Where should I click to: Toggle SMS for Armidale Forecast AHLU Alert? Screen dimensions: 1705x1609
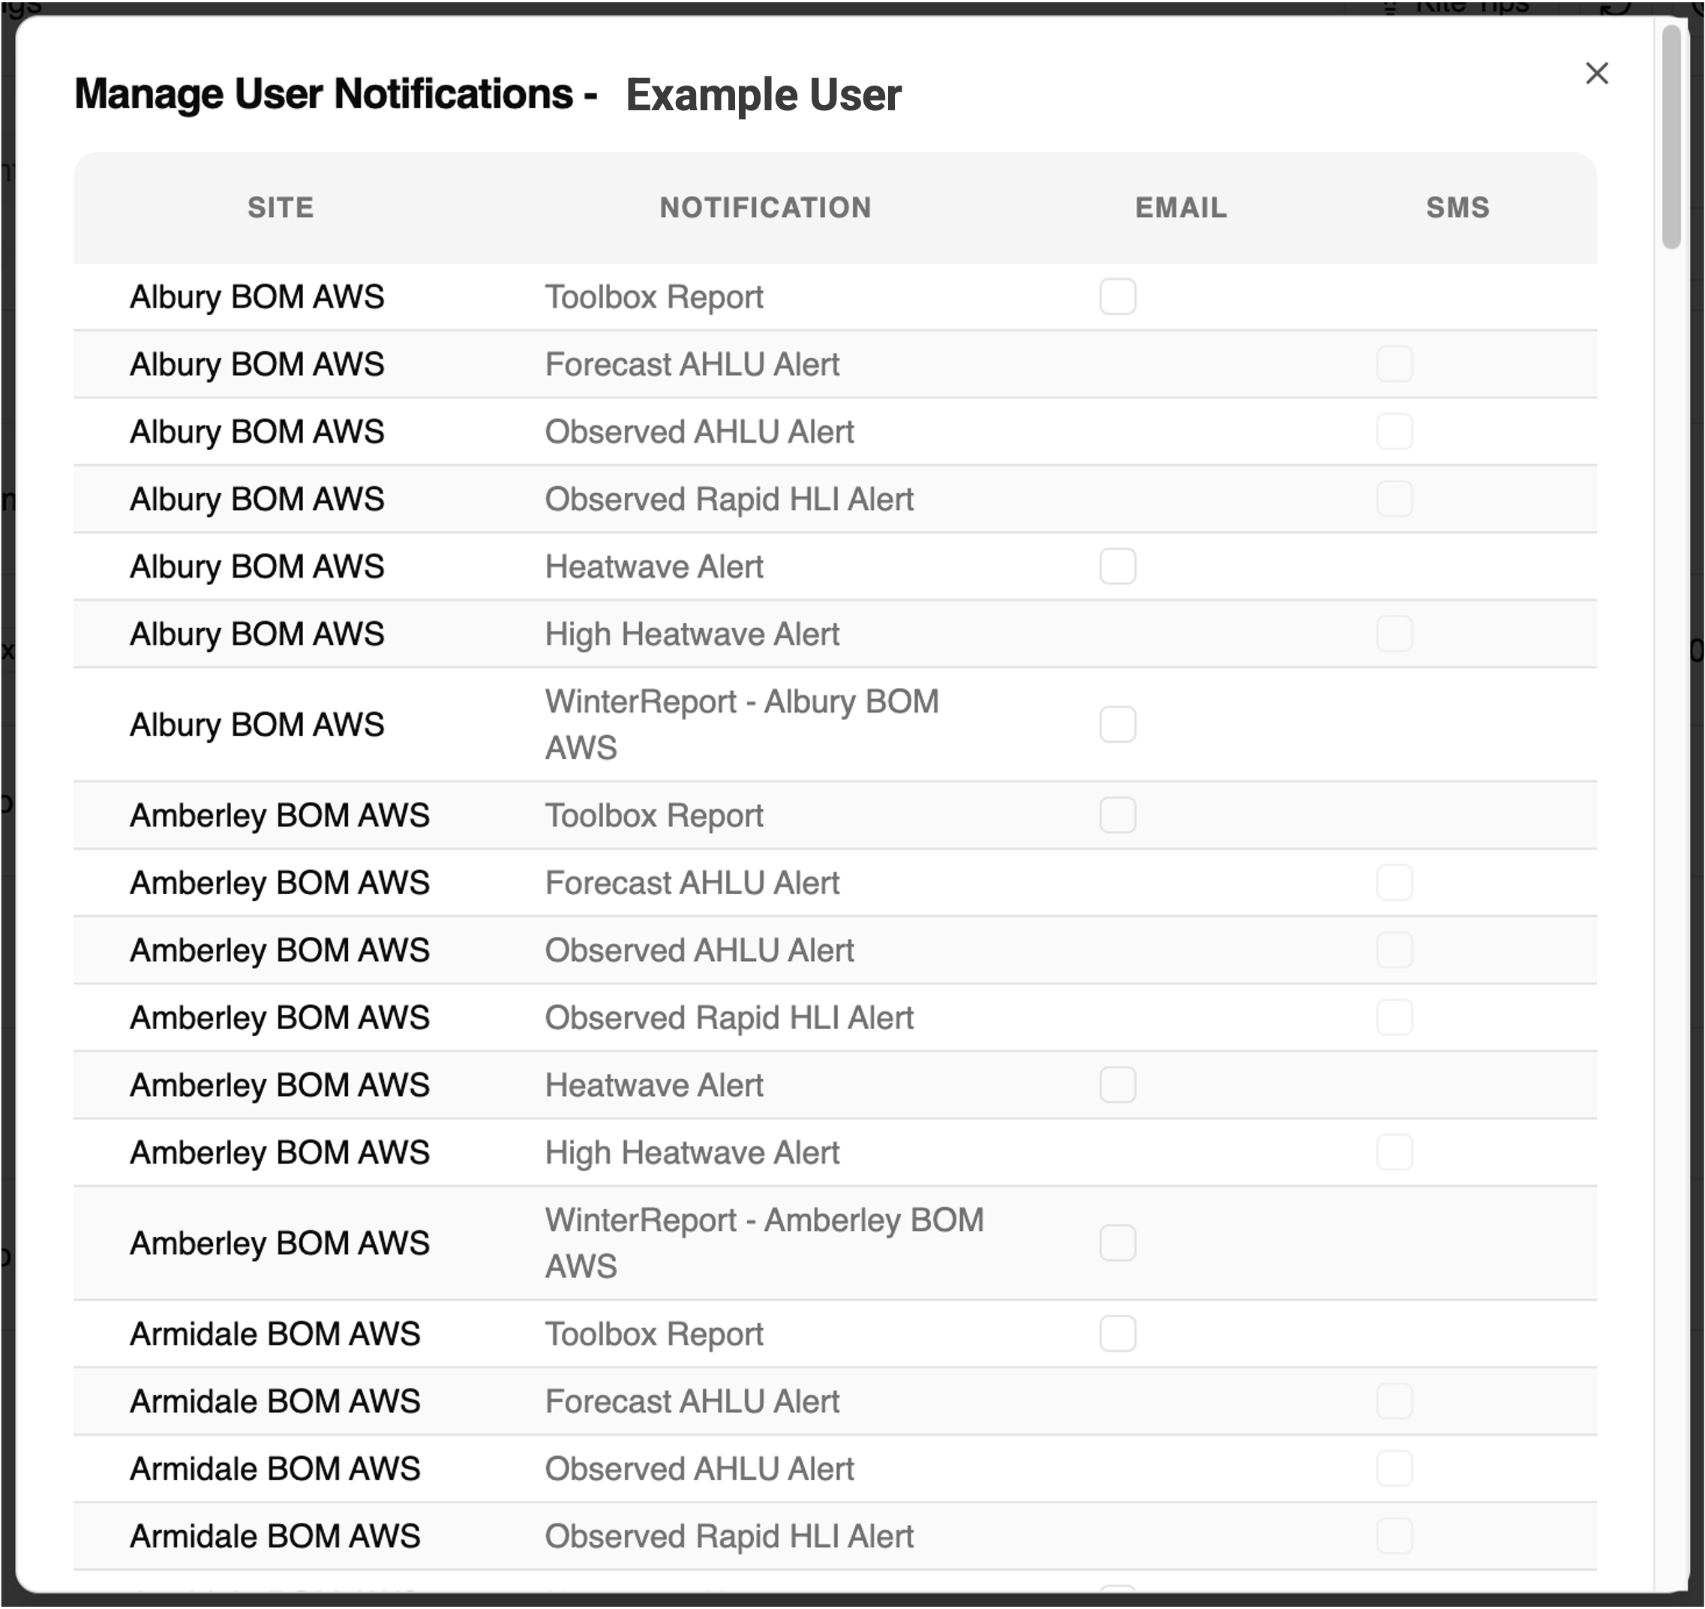[x=1394, y=1400]
